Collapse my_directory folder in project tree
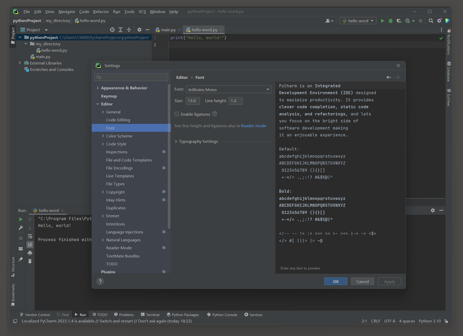463x336 pixels. 26,44
